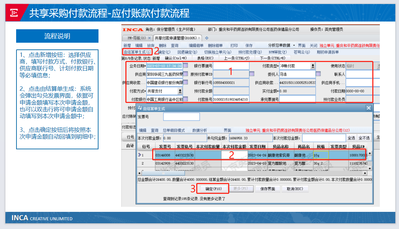Click 由结算单生成(G) toolbar button

click(137, 52)
